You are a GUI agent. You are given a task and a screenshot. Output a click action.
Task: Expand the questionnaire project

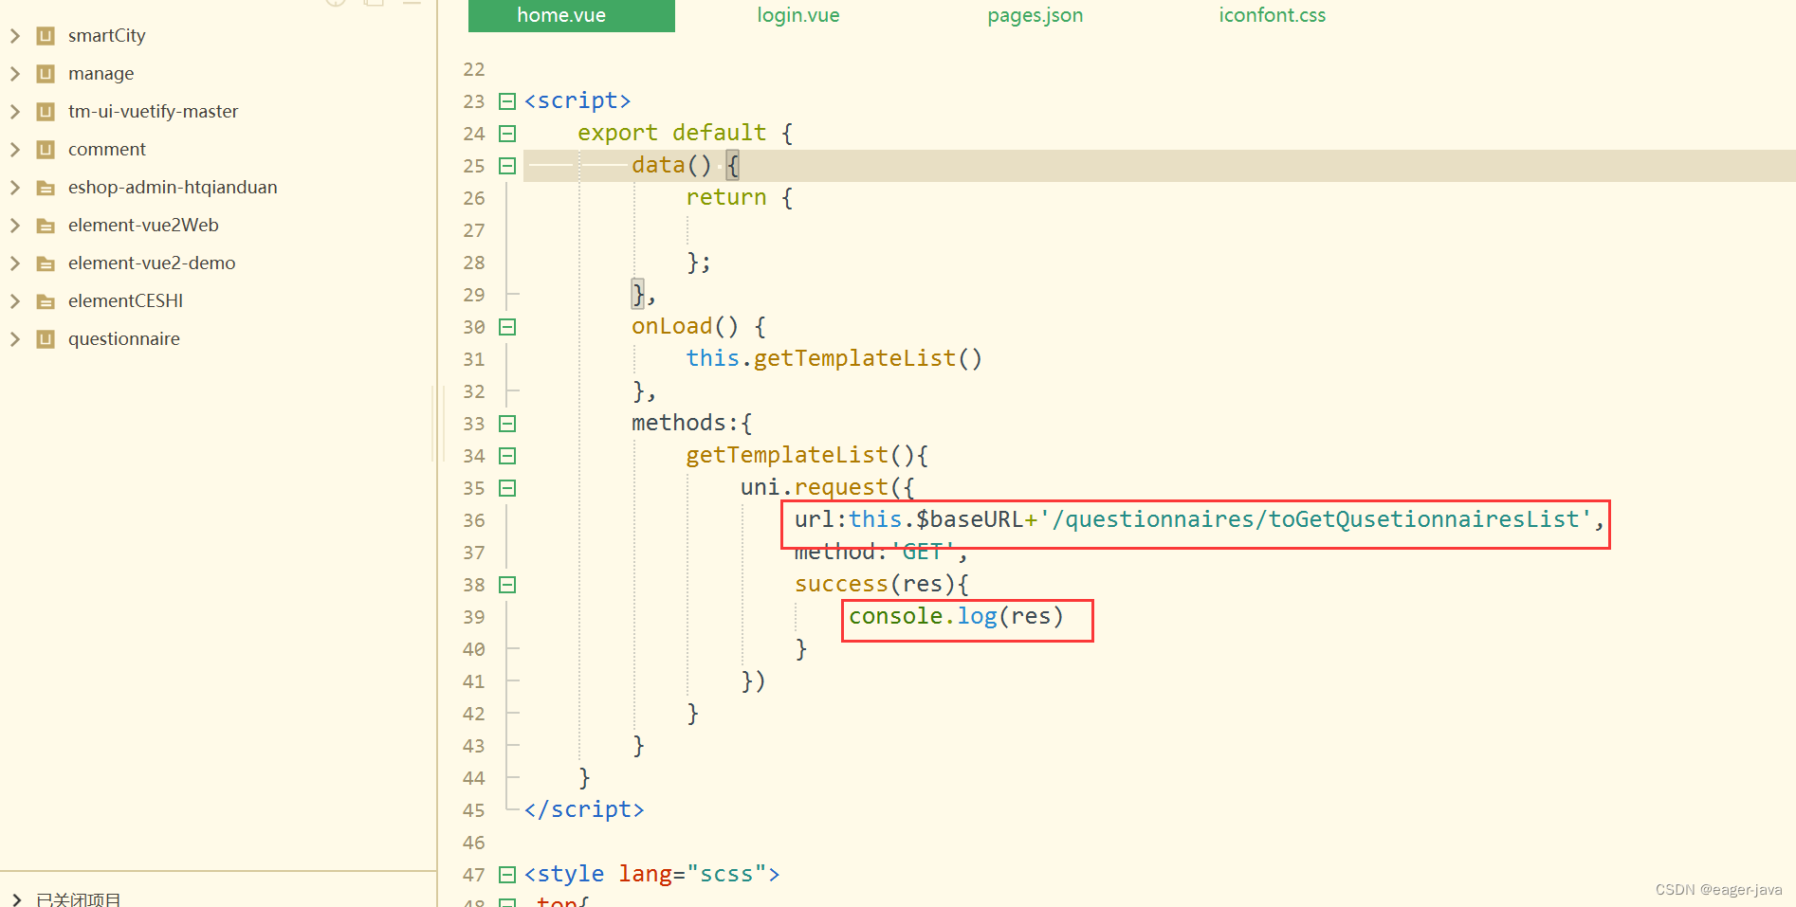point(15,339)
